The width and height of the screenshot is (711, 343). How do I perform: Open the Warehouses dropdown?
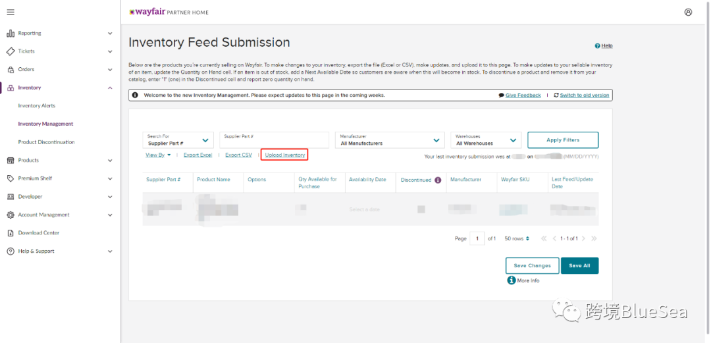[486, 140]
